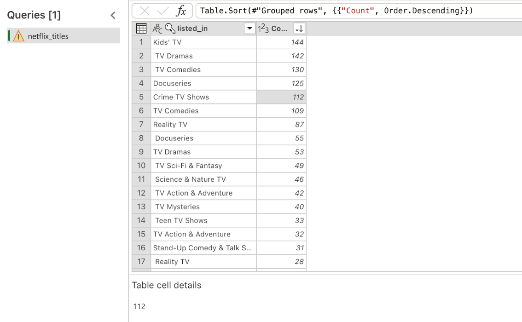Click the 123 number type icon on Count
The image size is (522, 322).
click(x=263, y=29)
